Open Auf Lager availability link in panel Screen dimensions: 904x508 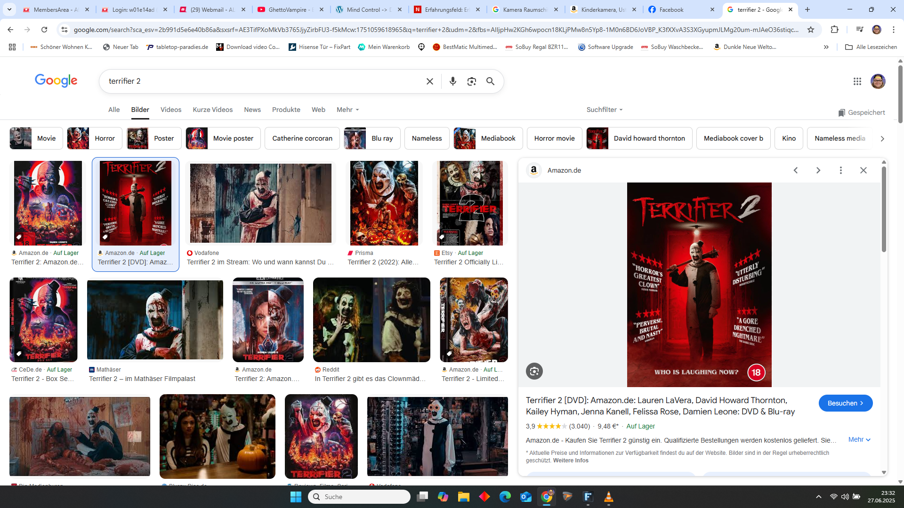point(640,426)
